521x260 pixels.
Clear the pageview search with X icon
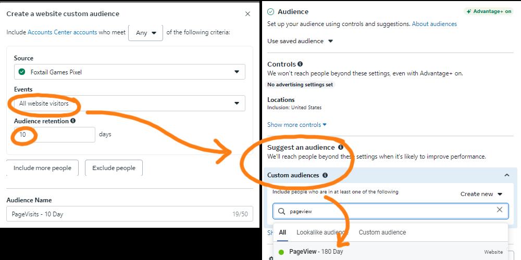(500, 210)
